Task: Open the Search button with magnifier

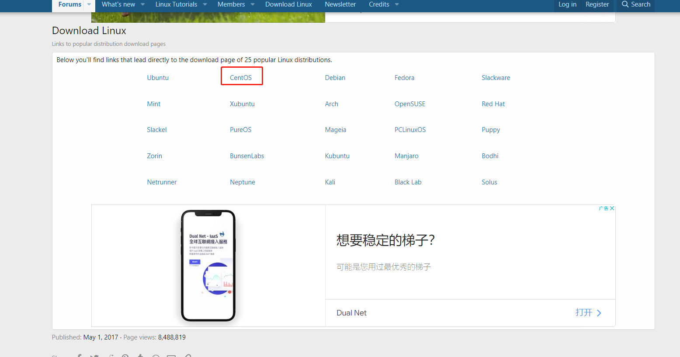Action: pyautogui.click(x=636, y=4)
